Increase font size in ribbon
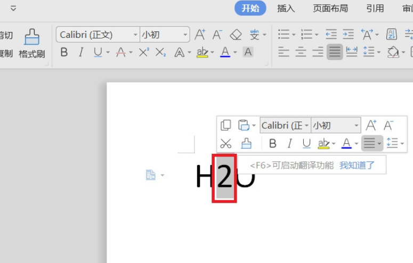This screenshot has height=263, width=413. [x=200, y=35]
